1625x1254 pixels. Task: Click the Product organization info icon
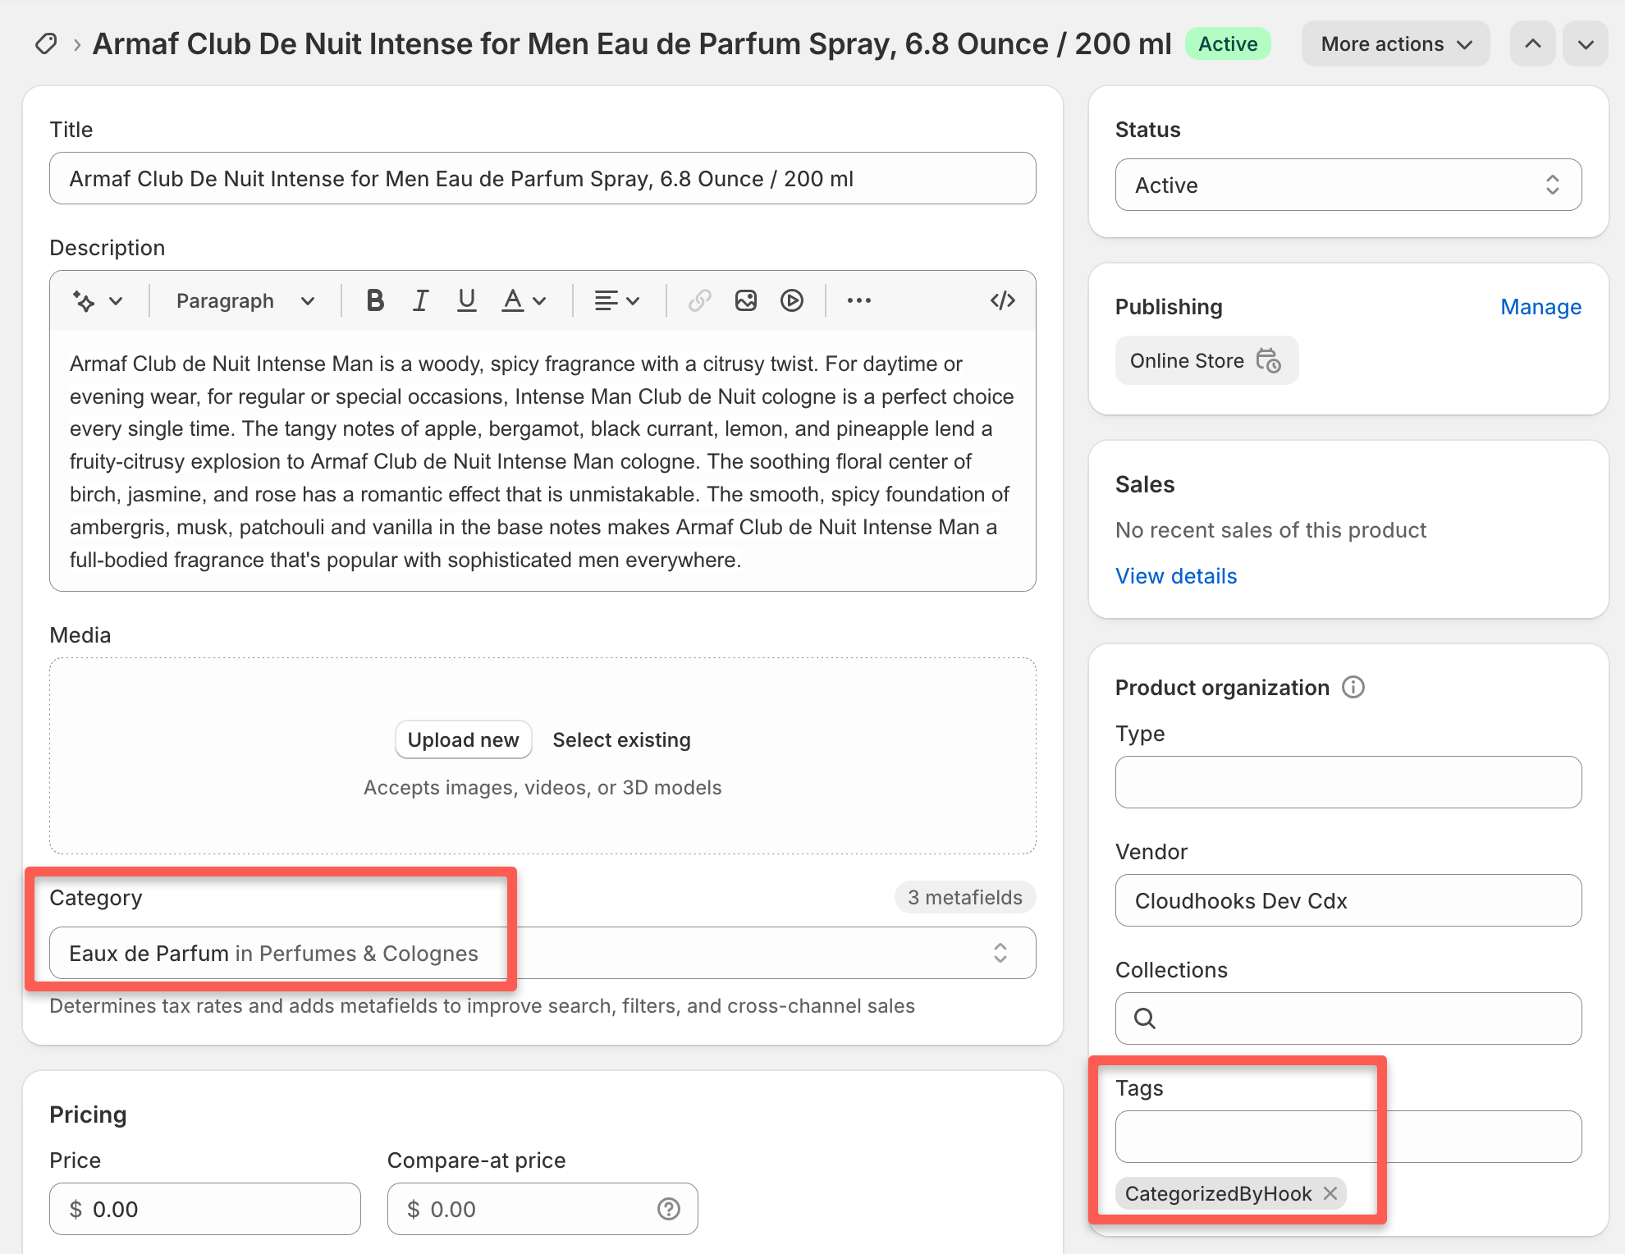coord(1353,687)
